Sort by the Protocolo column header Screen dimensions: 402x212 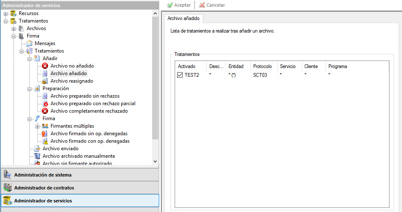(262, 66)
